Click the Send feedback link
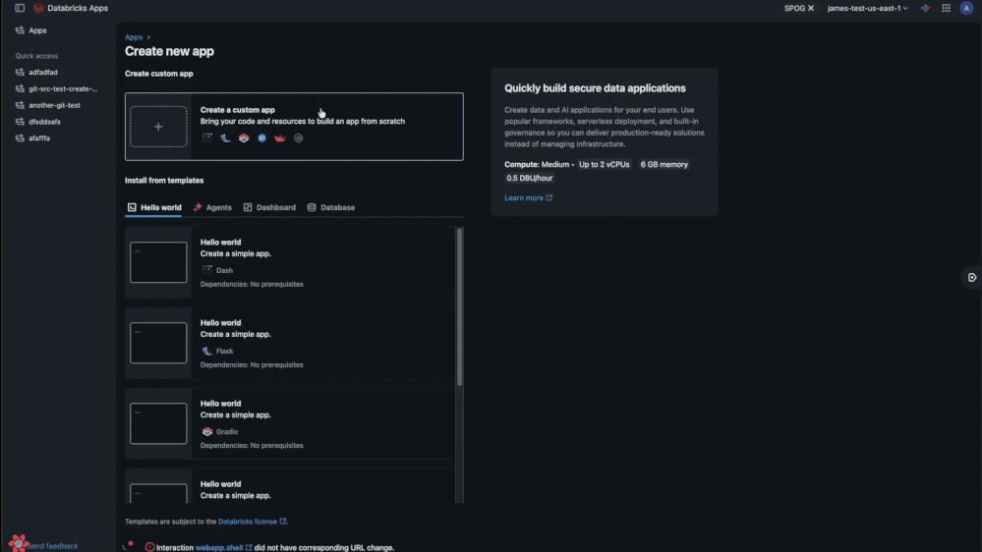This screenshot has width=982, height=552. point(53,546)
